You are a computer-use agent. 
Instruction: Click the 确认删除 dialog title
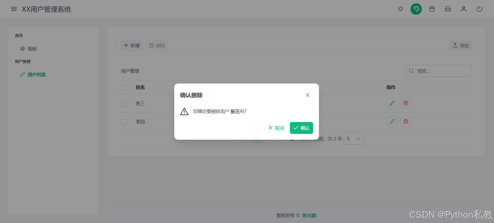click(x=191, y=95)
